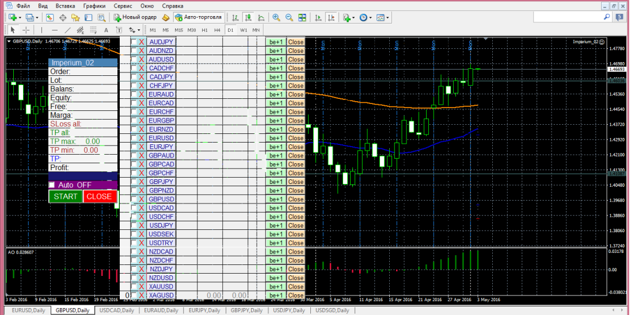
Task: Click the tile windows icon
Action: [302, 18]
